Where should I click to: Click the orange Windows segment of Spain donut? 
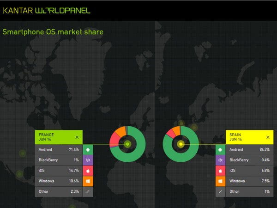coord(177,130)
